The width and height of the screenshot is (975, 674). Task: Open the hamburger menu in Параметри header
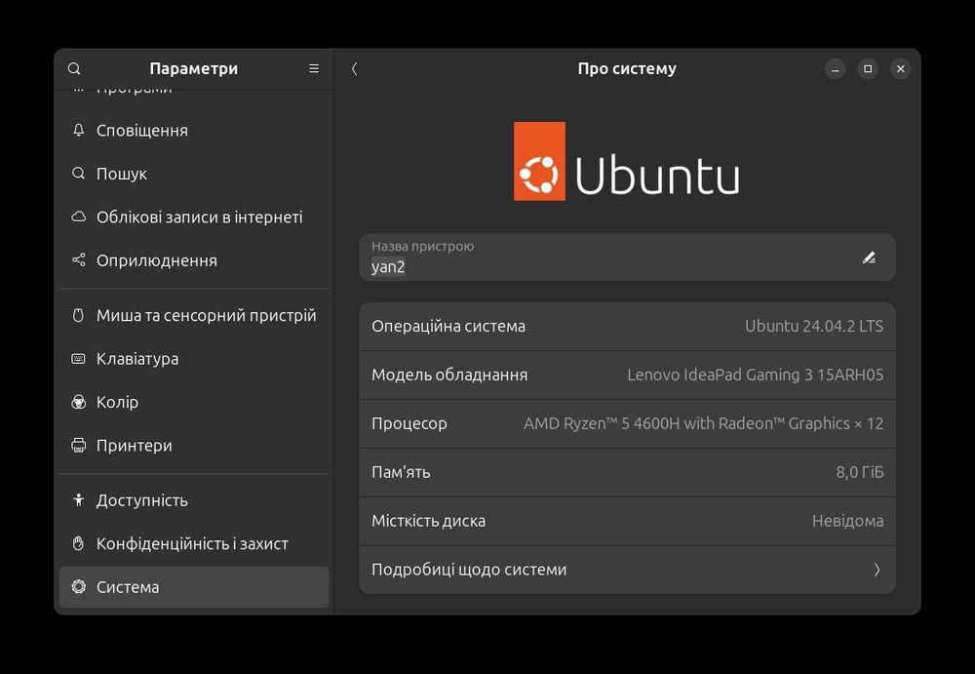click(x=314, y=68)
